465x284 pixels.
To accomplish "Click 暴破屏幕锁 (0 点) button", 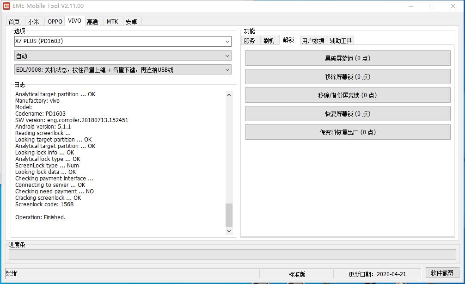I will (x=348, y=58).
